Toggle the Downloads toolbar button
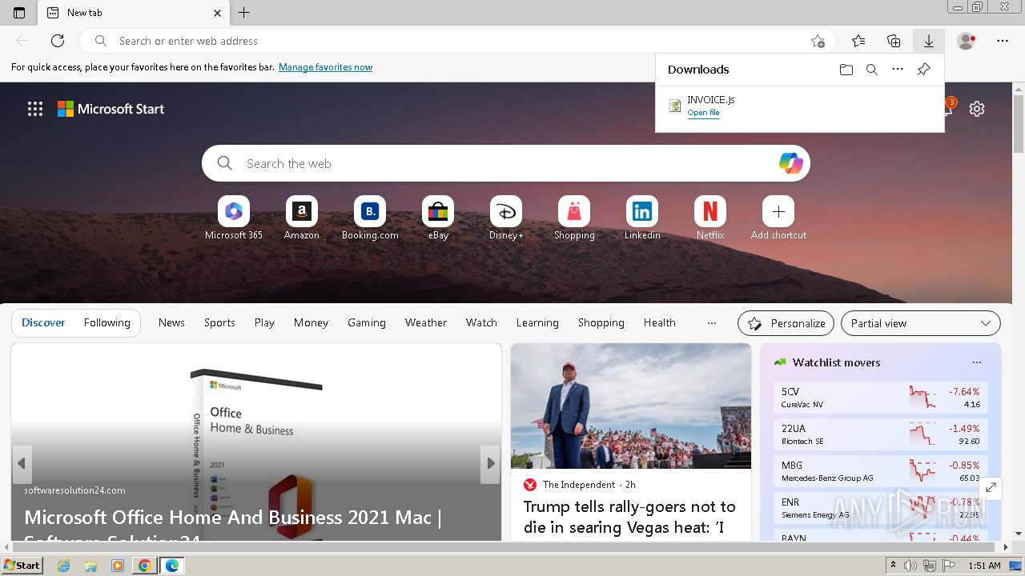This screenshot has width=1025, height=576. [929, 41]
